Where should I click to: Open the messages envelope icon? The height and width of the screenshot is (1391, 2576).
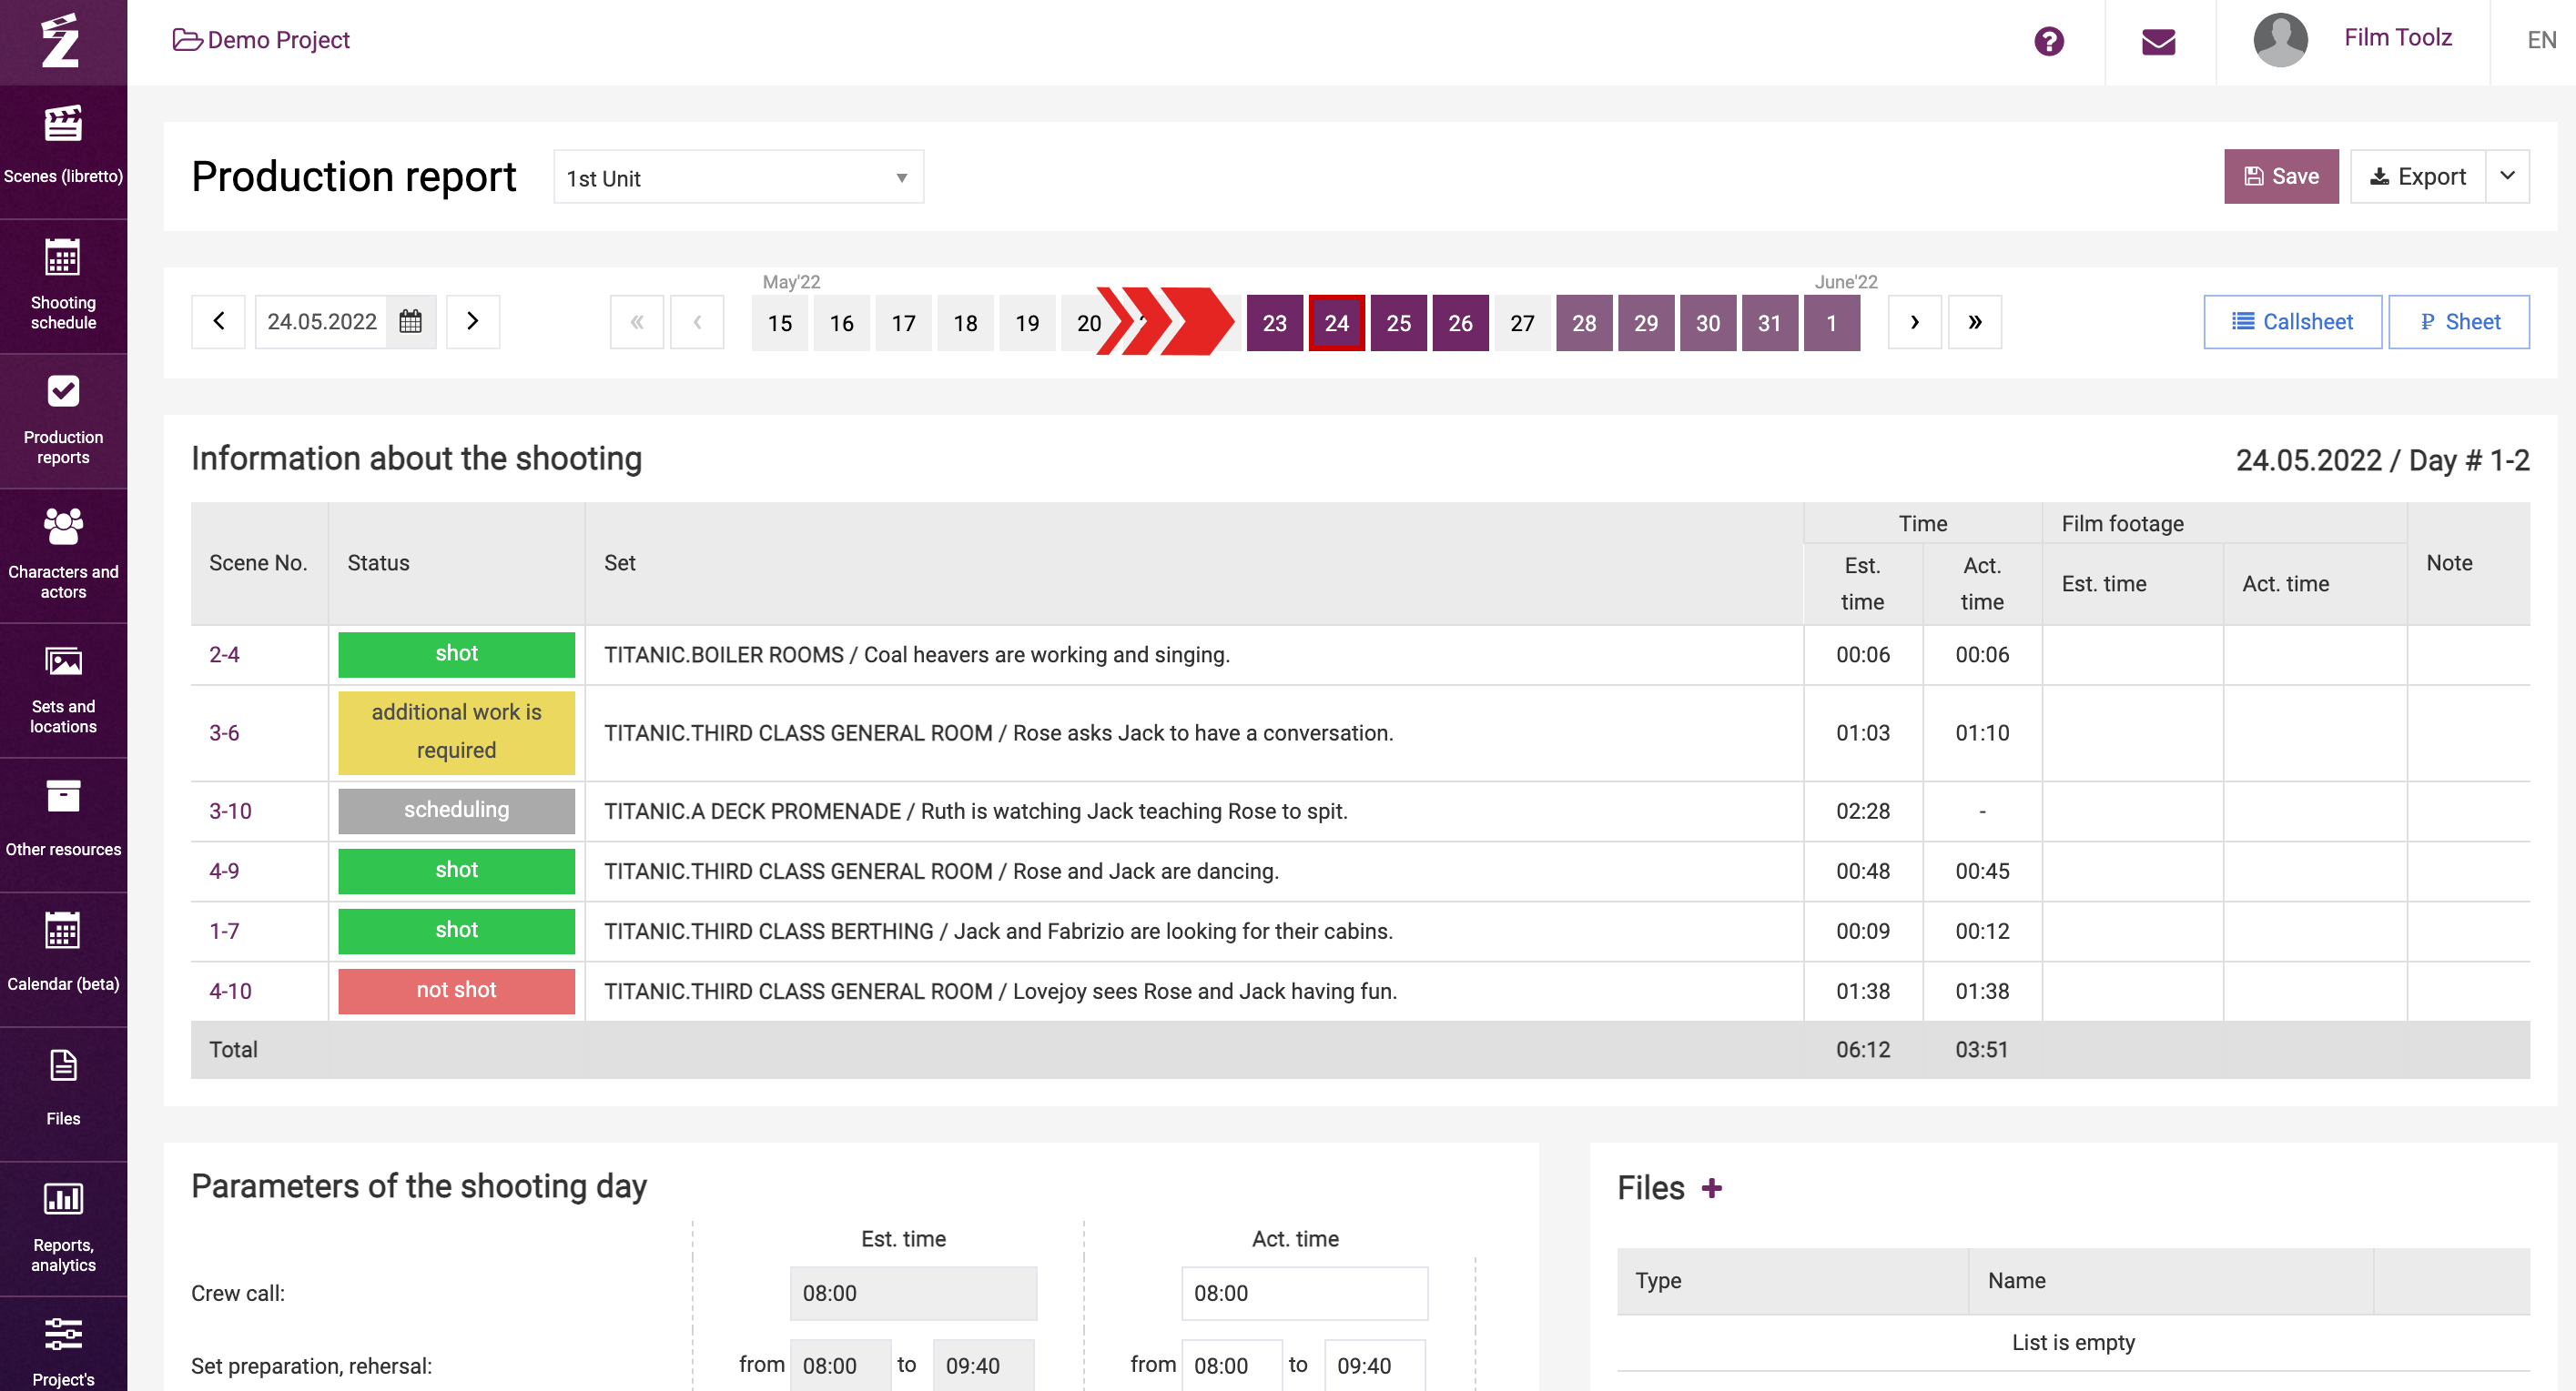point(2158,41)
